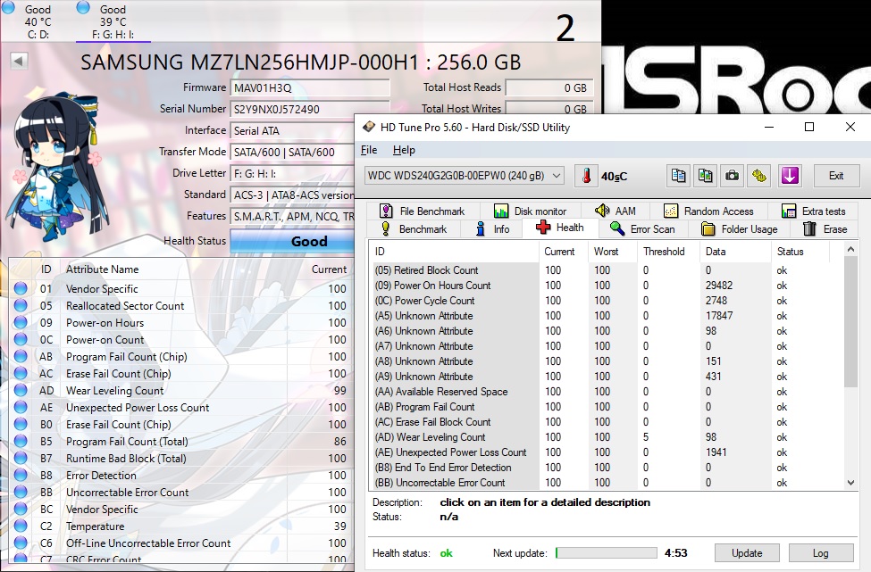Click the scroll up arrow of the Health list
The height and width of the screenshot is (572, 871).
point(850,250)
